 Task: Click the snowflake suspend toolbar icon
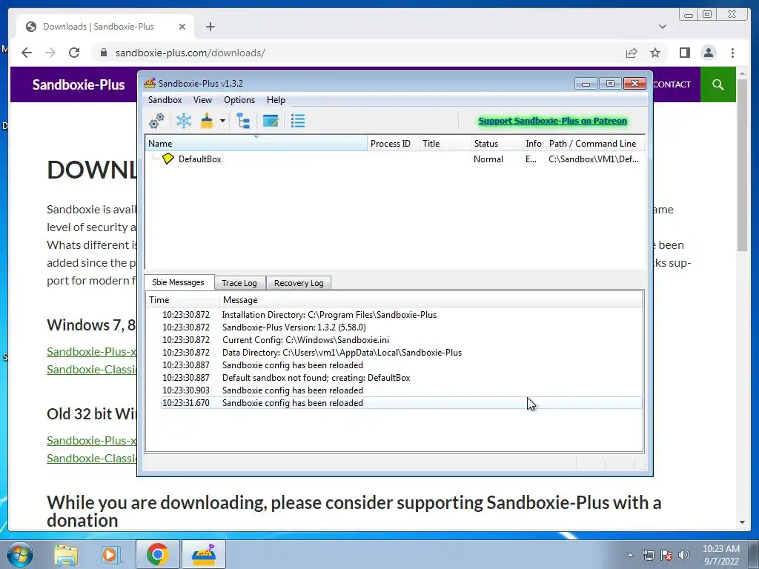coord(184,121)
